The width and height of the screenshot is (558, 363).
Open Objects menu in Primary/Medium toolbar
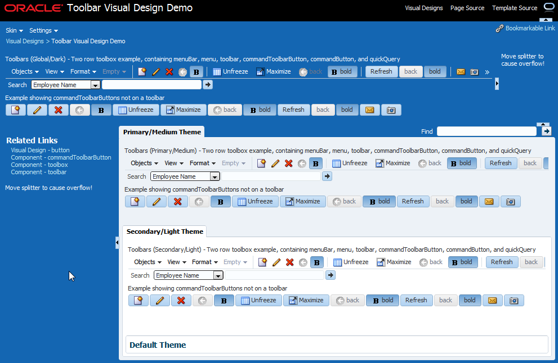tap(144, 164)
